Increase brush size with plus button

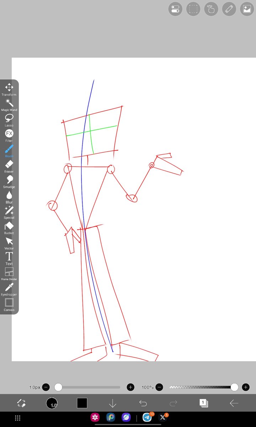point(130,387)
